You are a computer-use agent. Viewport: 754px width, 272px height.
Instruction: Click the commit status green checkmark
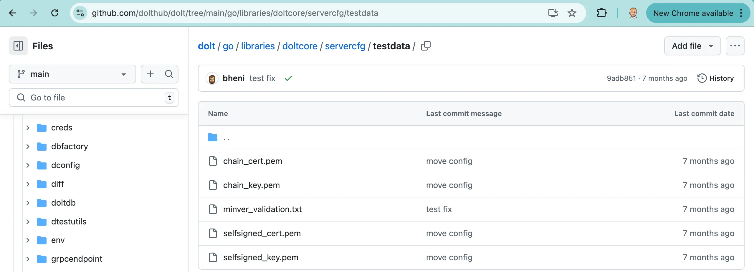tap(288, 78)
